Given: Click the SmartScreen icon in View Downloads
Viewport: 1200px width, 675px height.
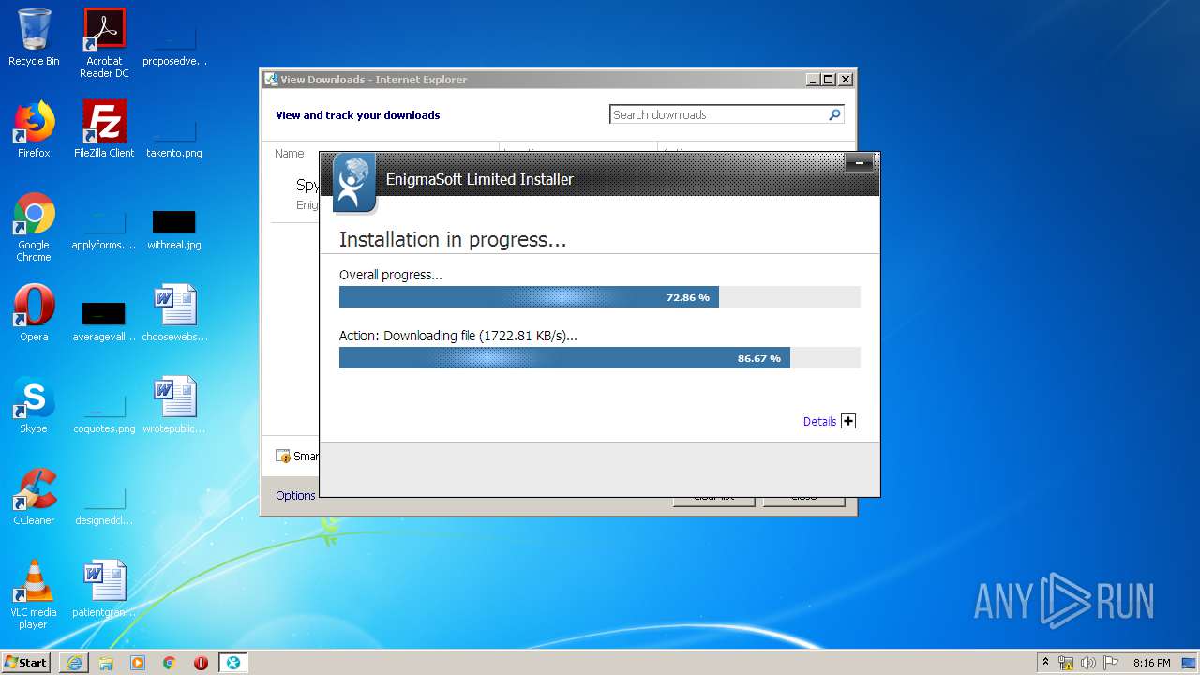Looking at the screenshot, I should coord(283,457).
